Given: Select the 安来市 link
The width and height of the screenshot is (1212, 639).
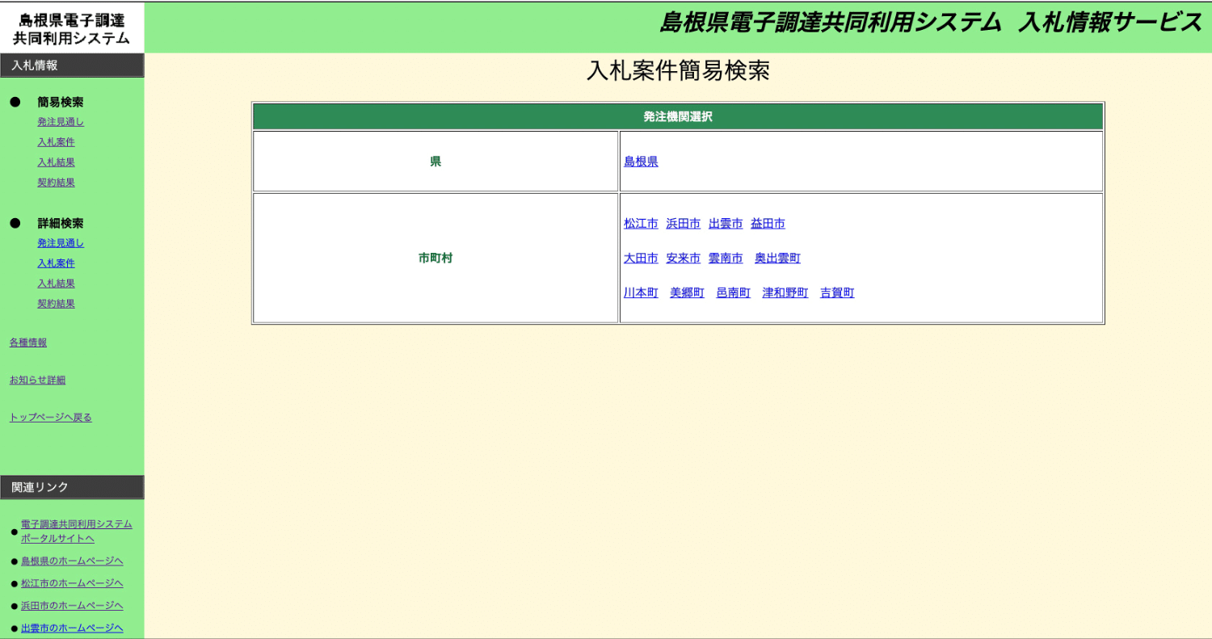Looking at the screenshot, I should [683, 259].
